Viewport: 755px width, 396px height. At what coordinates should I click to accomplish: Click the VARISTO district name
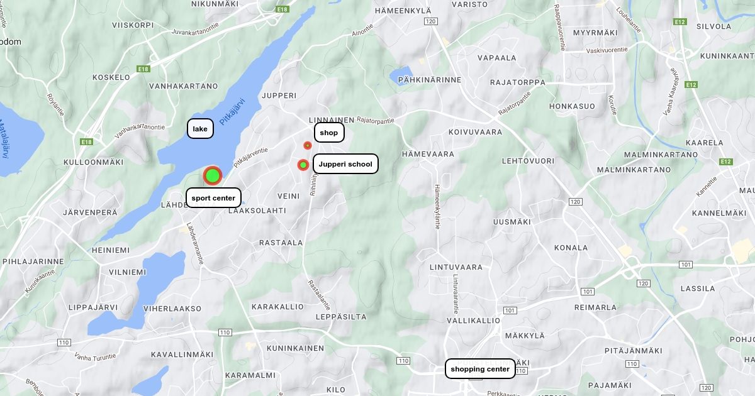(471, 4)
